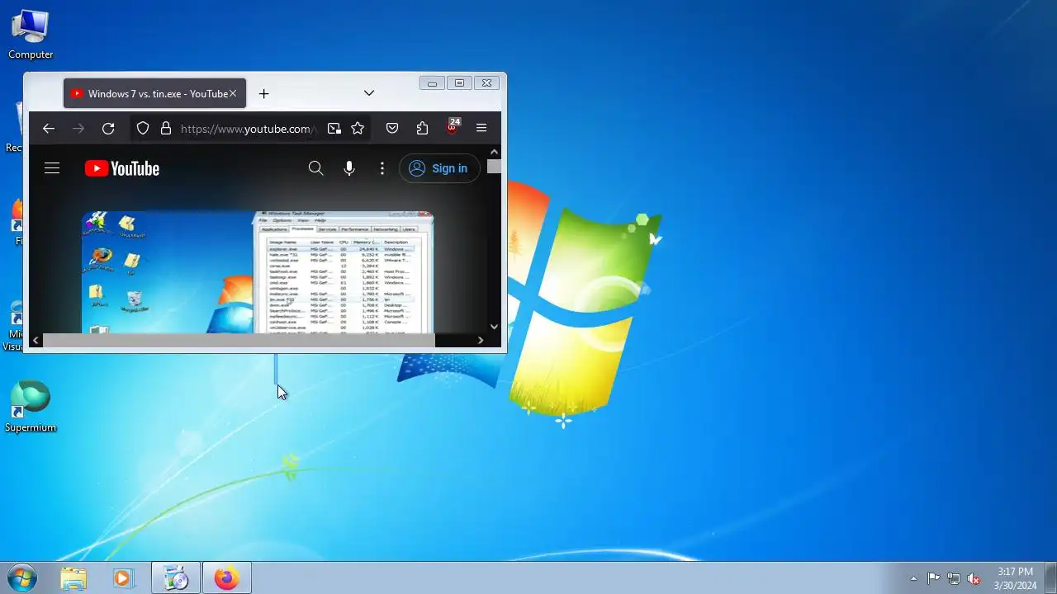Click the horizontal scrollbar thumb
1057x594 pixels.
tap(239, 340)
